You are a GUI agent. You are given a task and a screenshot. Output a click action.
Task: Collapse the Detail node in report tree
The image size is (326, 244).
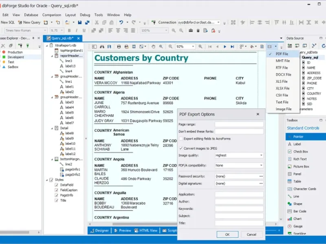click(51, 128)
